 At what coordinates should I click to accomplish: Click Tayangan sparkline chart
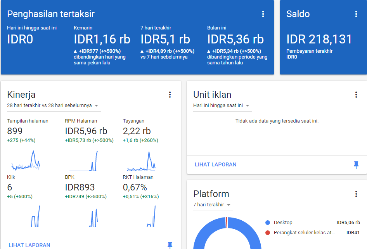click(x=141, y=161)
